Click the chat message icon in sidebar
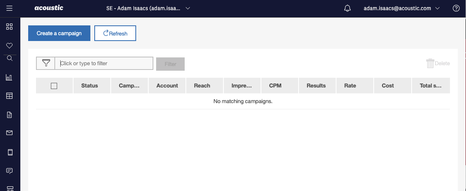The width and height of the screenshot is (466, 191). point(10,171)
